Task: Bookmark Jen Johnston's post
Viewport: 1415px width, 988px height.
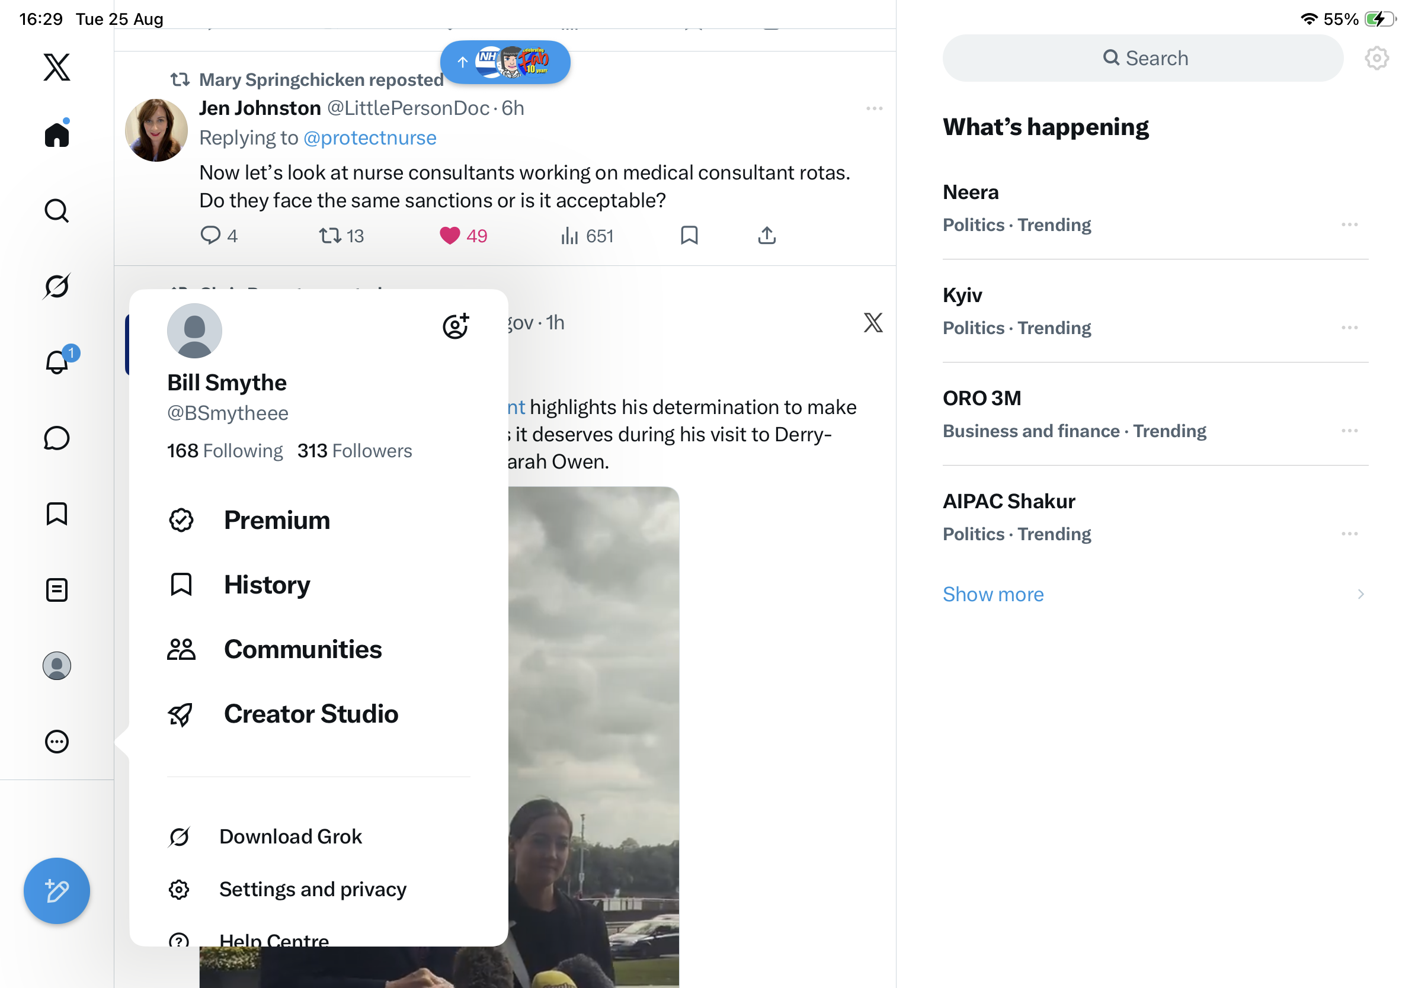Action: pyautogui.click(x=689, y=235)
